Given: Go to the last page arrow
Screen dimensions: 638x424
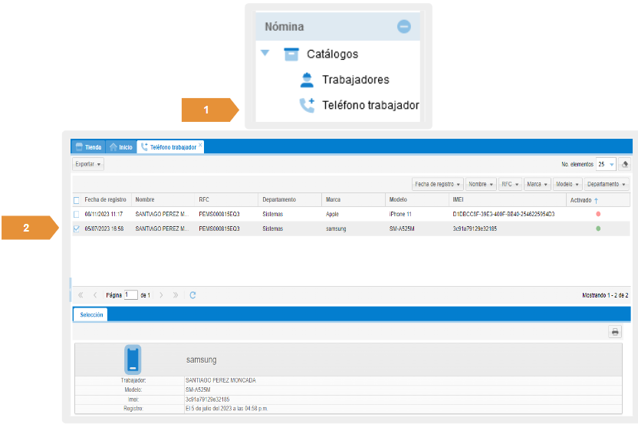Looking at the screenshot, I should tap(176, 294).
